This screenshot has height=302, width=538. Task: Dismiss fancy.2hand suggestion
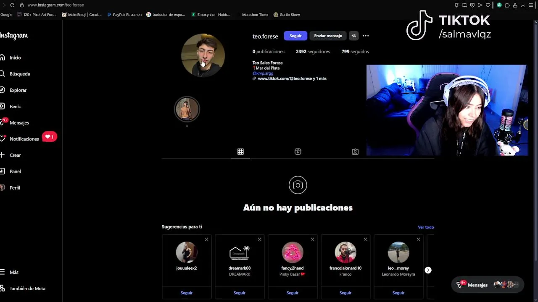point(312,239)
